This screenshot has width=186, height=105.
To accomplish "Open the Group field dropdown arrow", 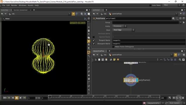I will click(x=180, y=22).
